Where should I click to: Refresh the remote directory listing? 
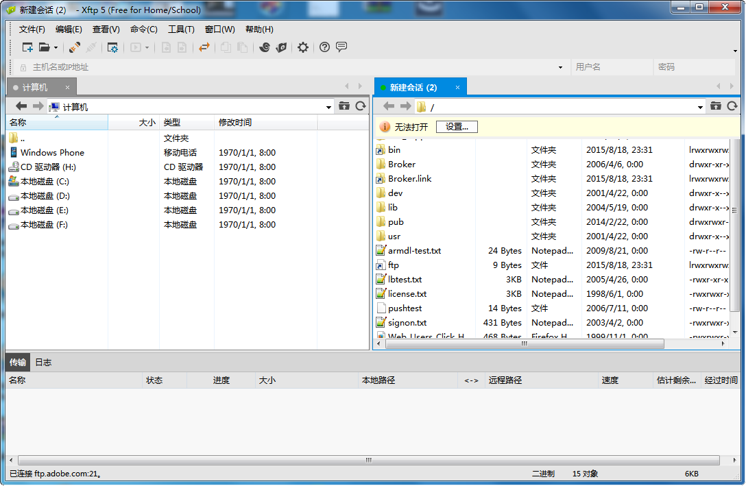point(732,106)
